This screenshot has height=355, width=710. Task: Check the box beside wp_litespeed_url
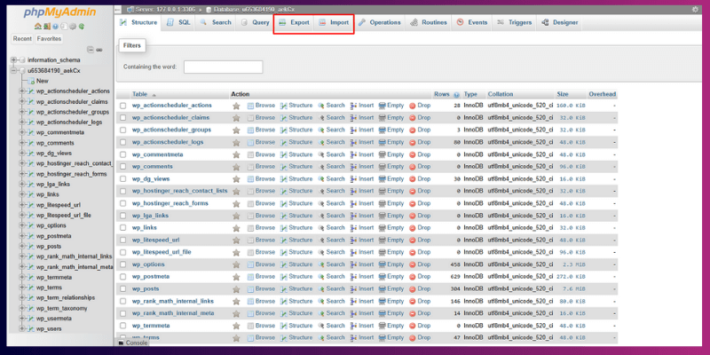(x=122, y=240)
